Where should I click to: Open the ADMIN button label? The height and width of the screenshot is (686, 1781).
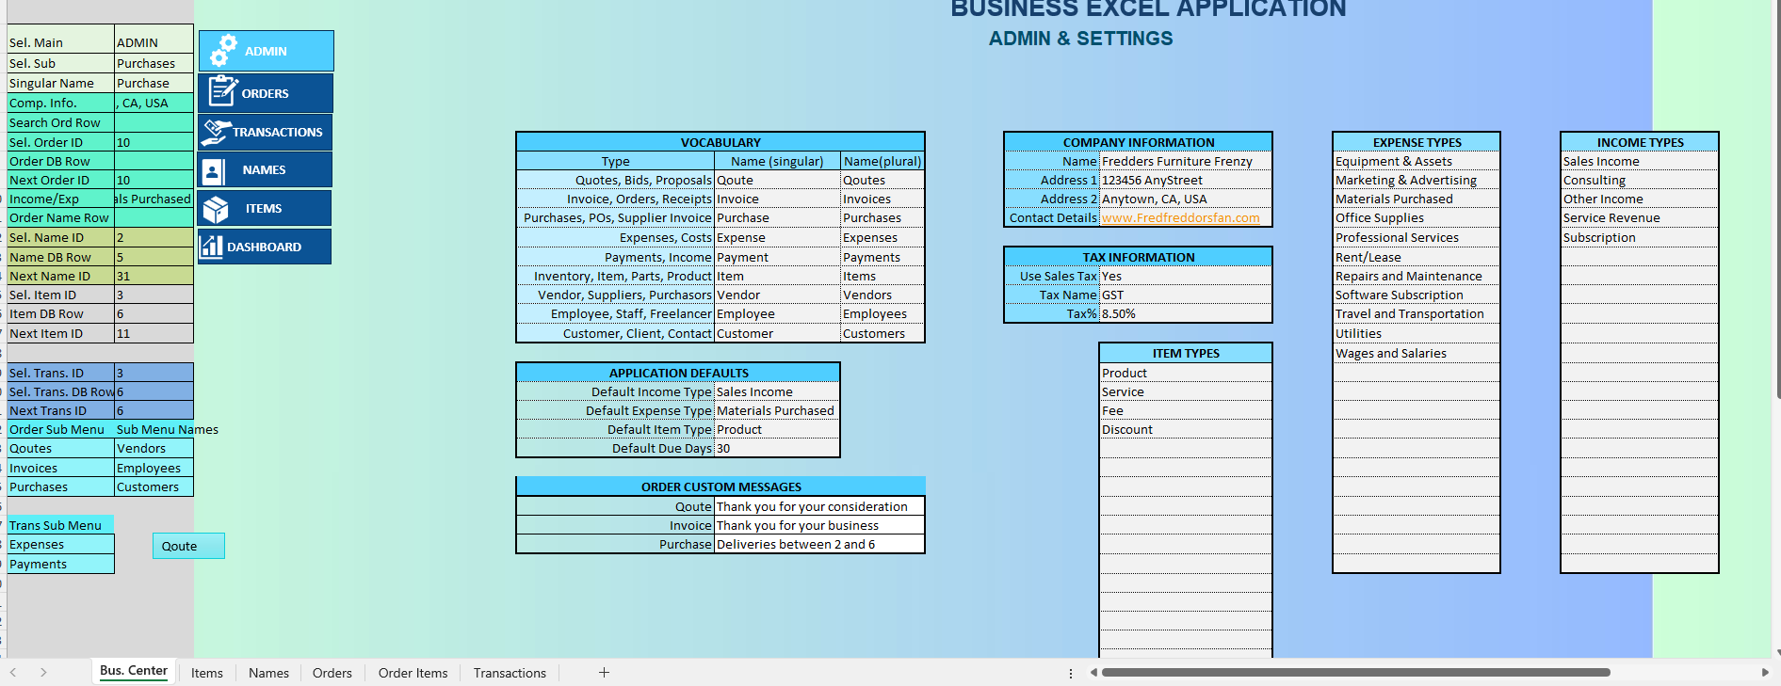pos(266,51)
